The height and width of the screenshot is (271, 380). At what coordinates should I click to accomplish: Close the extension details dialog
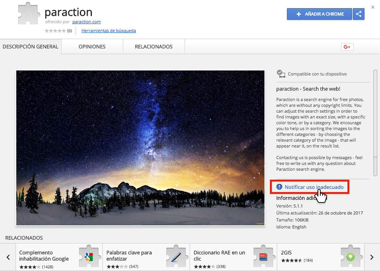point(373,7)
